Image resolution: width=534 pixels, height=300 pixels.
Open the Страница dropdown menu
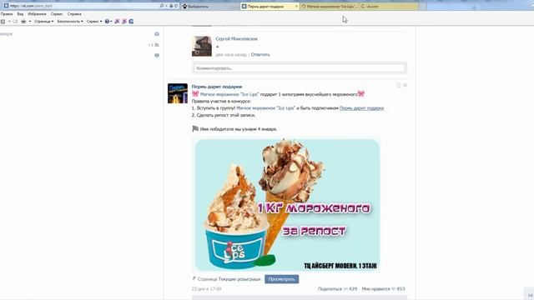(44, 22)
